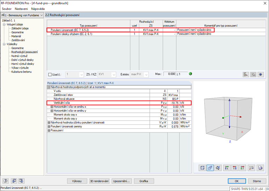Select results 'Geometrie' under Výsledky
Viewport: 269px width, 191px height.
(17, 48)
